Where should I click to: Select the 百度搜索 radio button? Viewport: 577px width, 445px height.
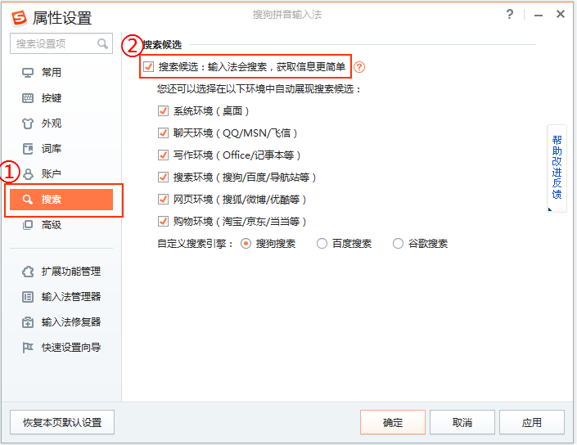pos(322,243)
